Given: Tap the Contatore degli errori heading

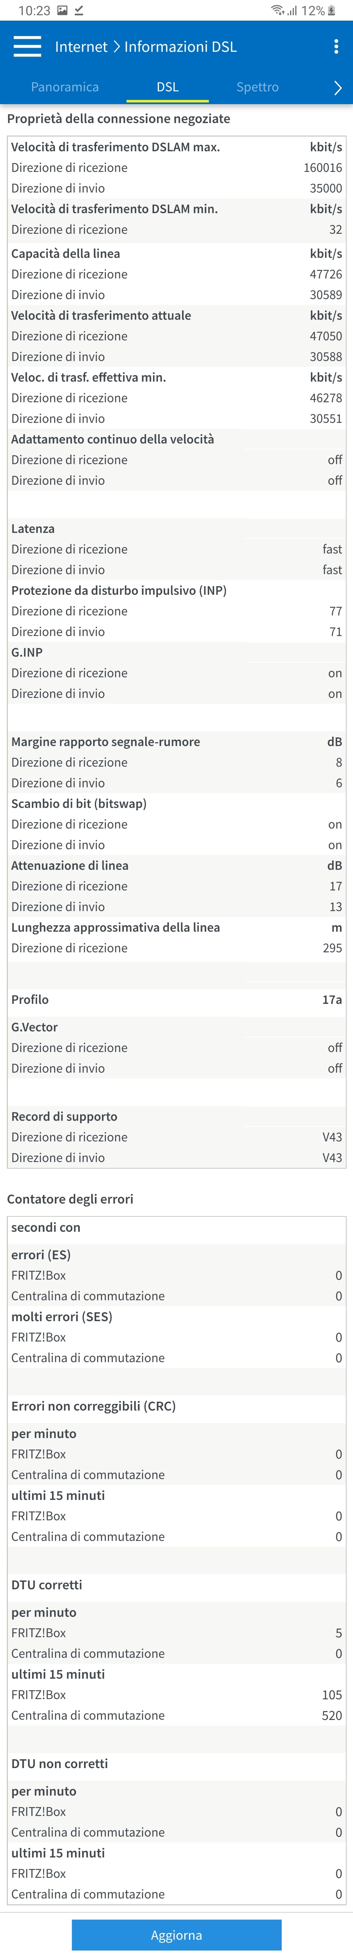Looking at the screenshot, I should [x=70, y=1199].
